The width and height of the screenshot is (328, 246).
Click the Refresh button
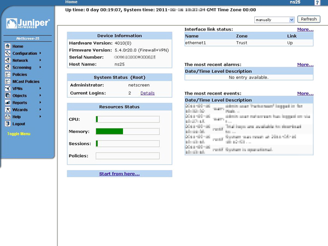(309, 19)
